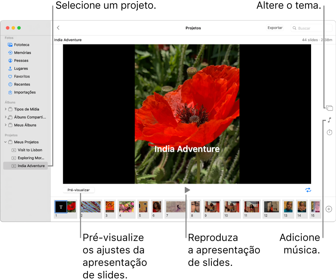Click the Pré-visualizar button
The image size is (336, 280).
(x=78, y=190)
